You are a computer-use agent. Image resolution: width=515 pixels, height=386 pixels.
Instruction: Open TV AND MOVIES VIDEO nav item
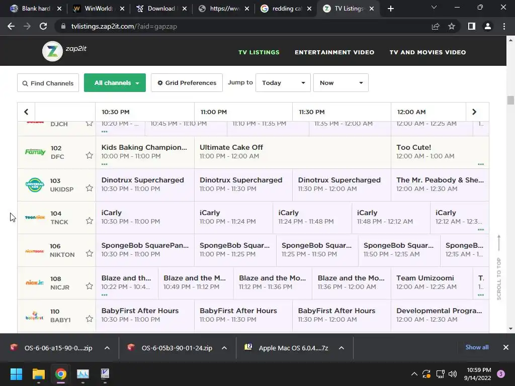[427, 52]
